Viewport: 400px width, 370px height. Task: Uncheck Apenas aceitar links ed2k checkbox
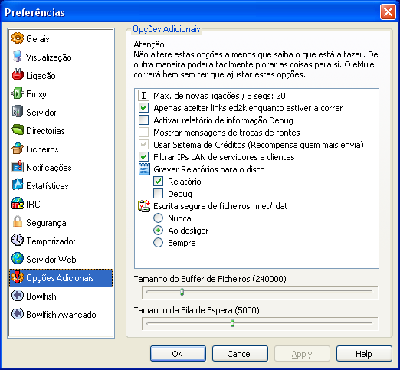pyautogui.click(x=143, y=108)
